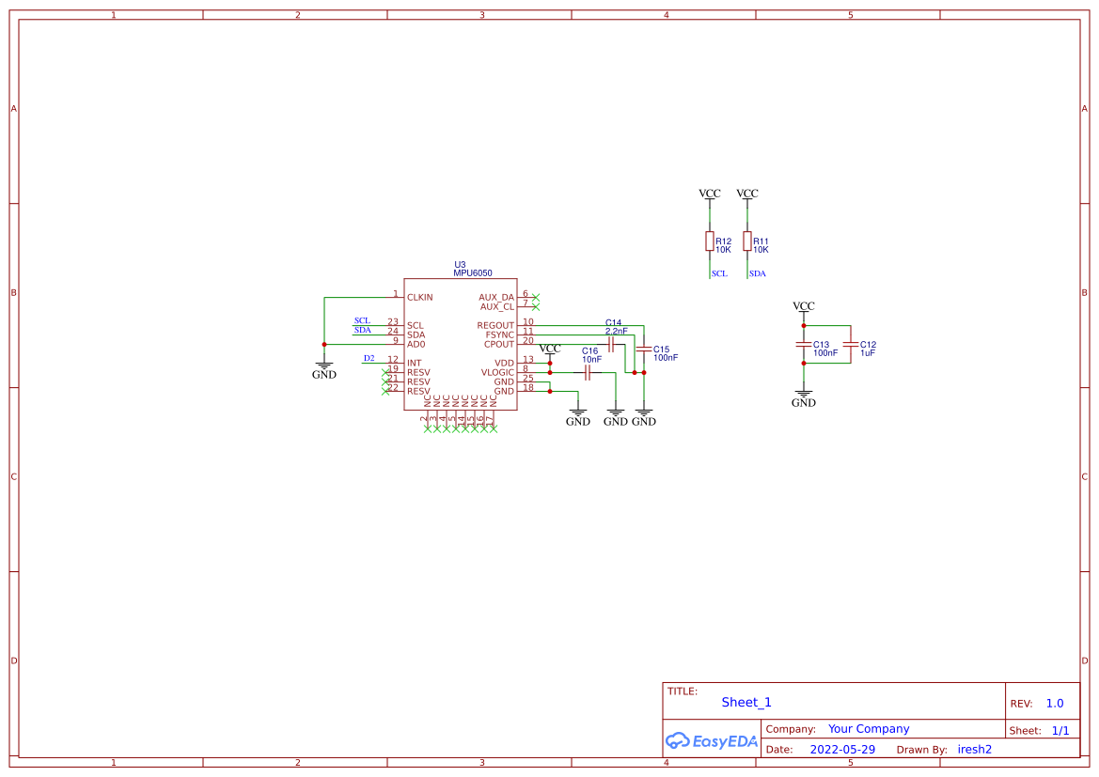The image size is (1099, 777).
Task: Click the no-connect X on AUX_DA pin 6
Action: click(x=535, y=296)
